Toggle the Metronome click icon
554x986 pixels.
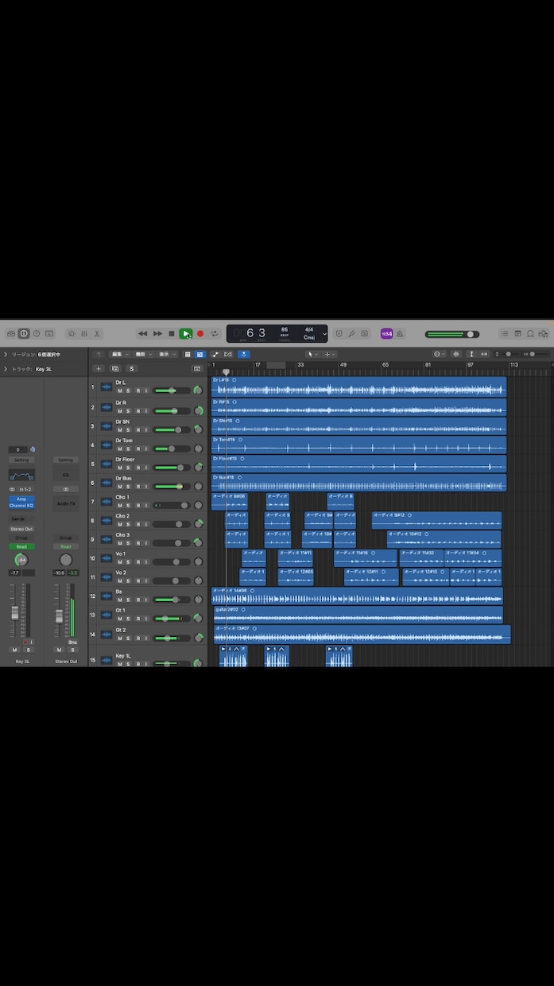[400, 334]
